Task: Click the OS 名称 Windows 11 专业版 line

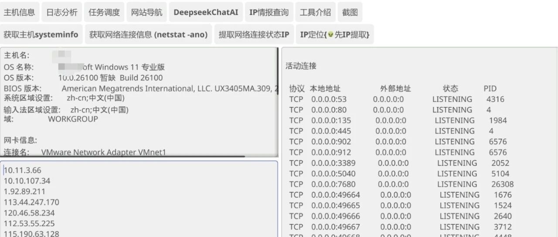Action: coord(85,67)
